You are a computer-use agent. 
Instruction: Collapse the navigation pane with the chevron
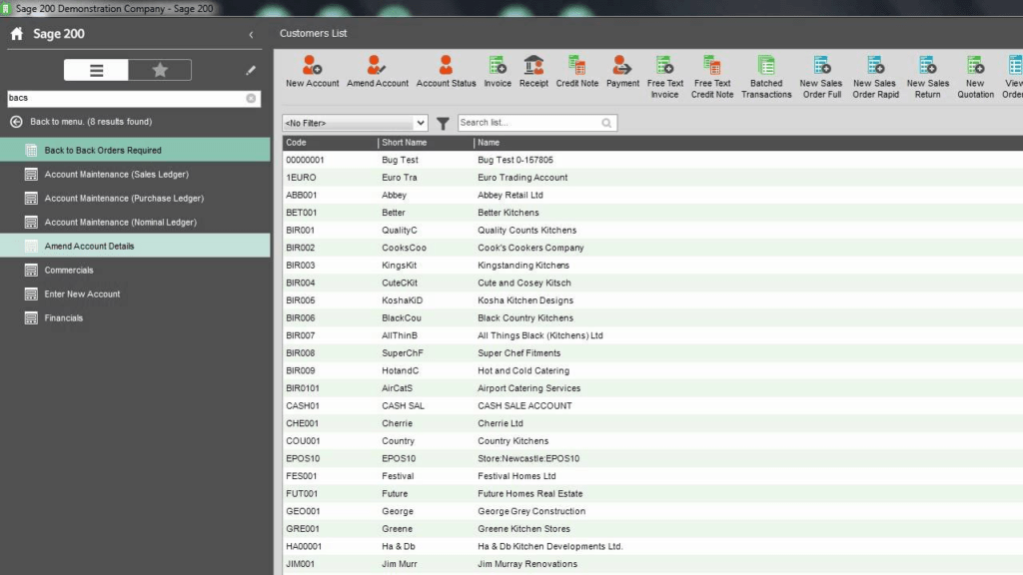pos(251,35)
